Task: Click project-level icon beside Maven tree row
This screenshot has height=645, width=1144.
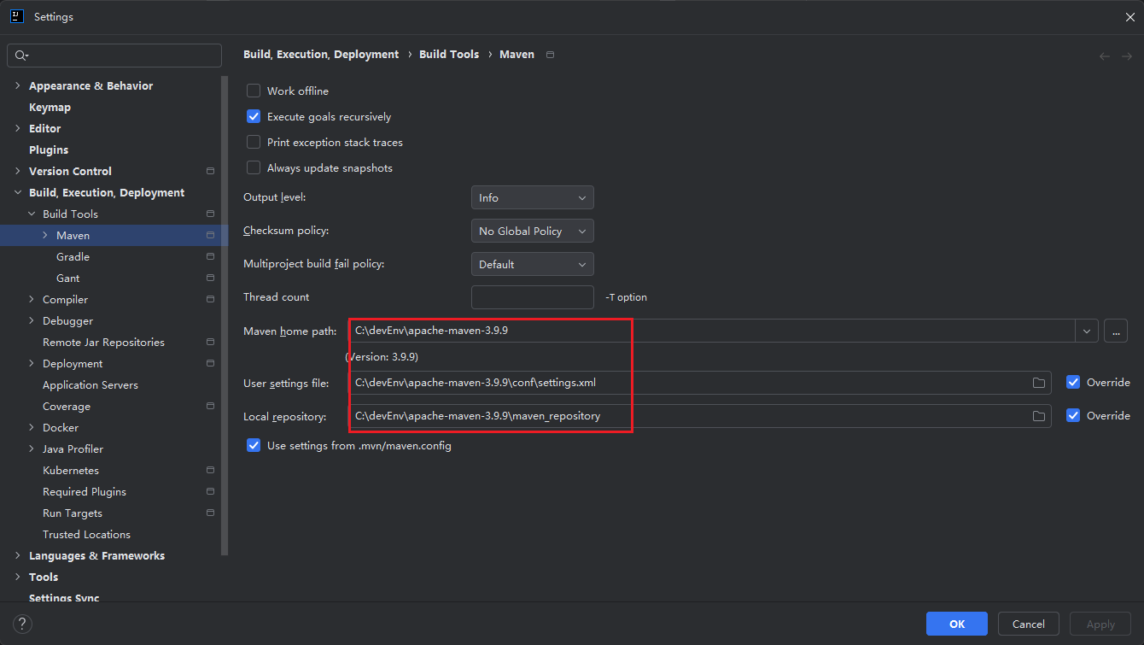Action: pyautogui.click(x=210, y=236)
